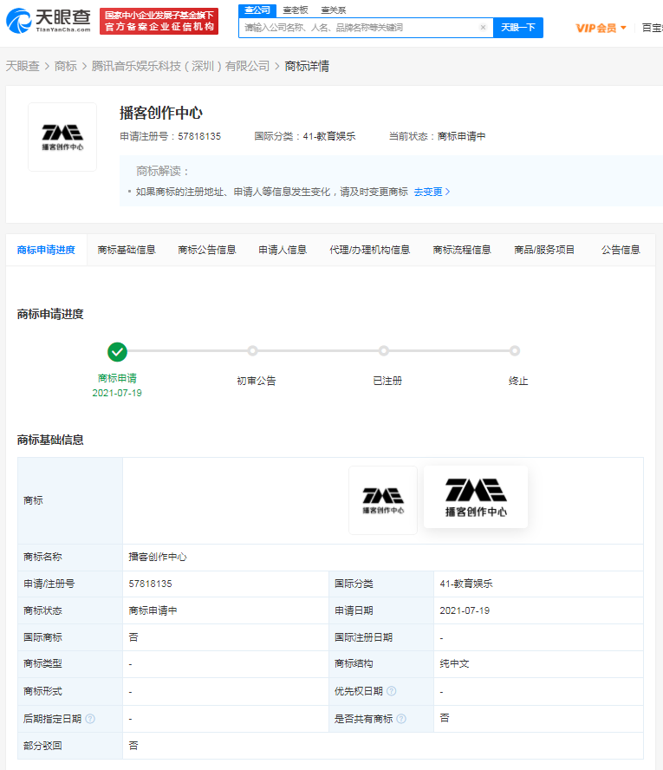Image resolution: width=663 pixels, height=770 pixels.
Task: Click help icon beside 优先权日期
Action: coord(391,691)
